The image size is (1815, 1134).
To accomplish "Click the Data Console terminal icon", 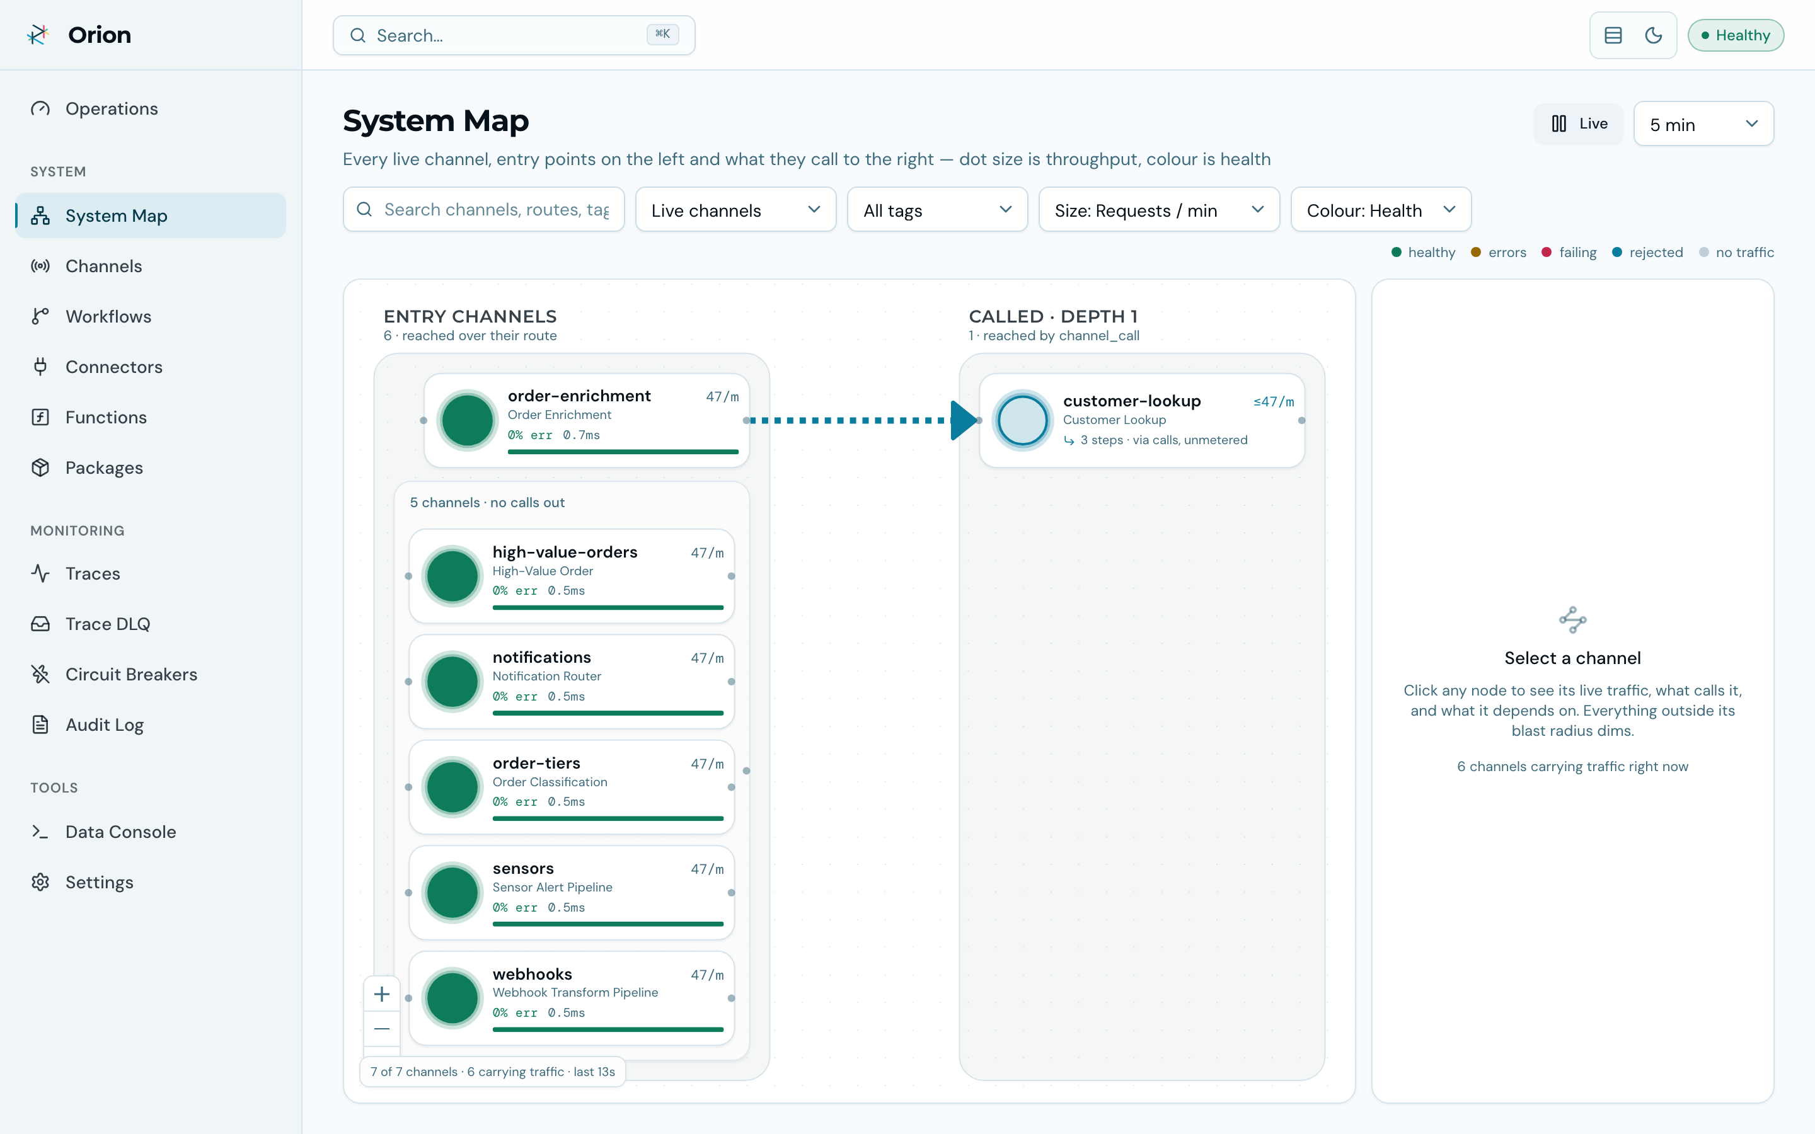I will click(40, 832).
